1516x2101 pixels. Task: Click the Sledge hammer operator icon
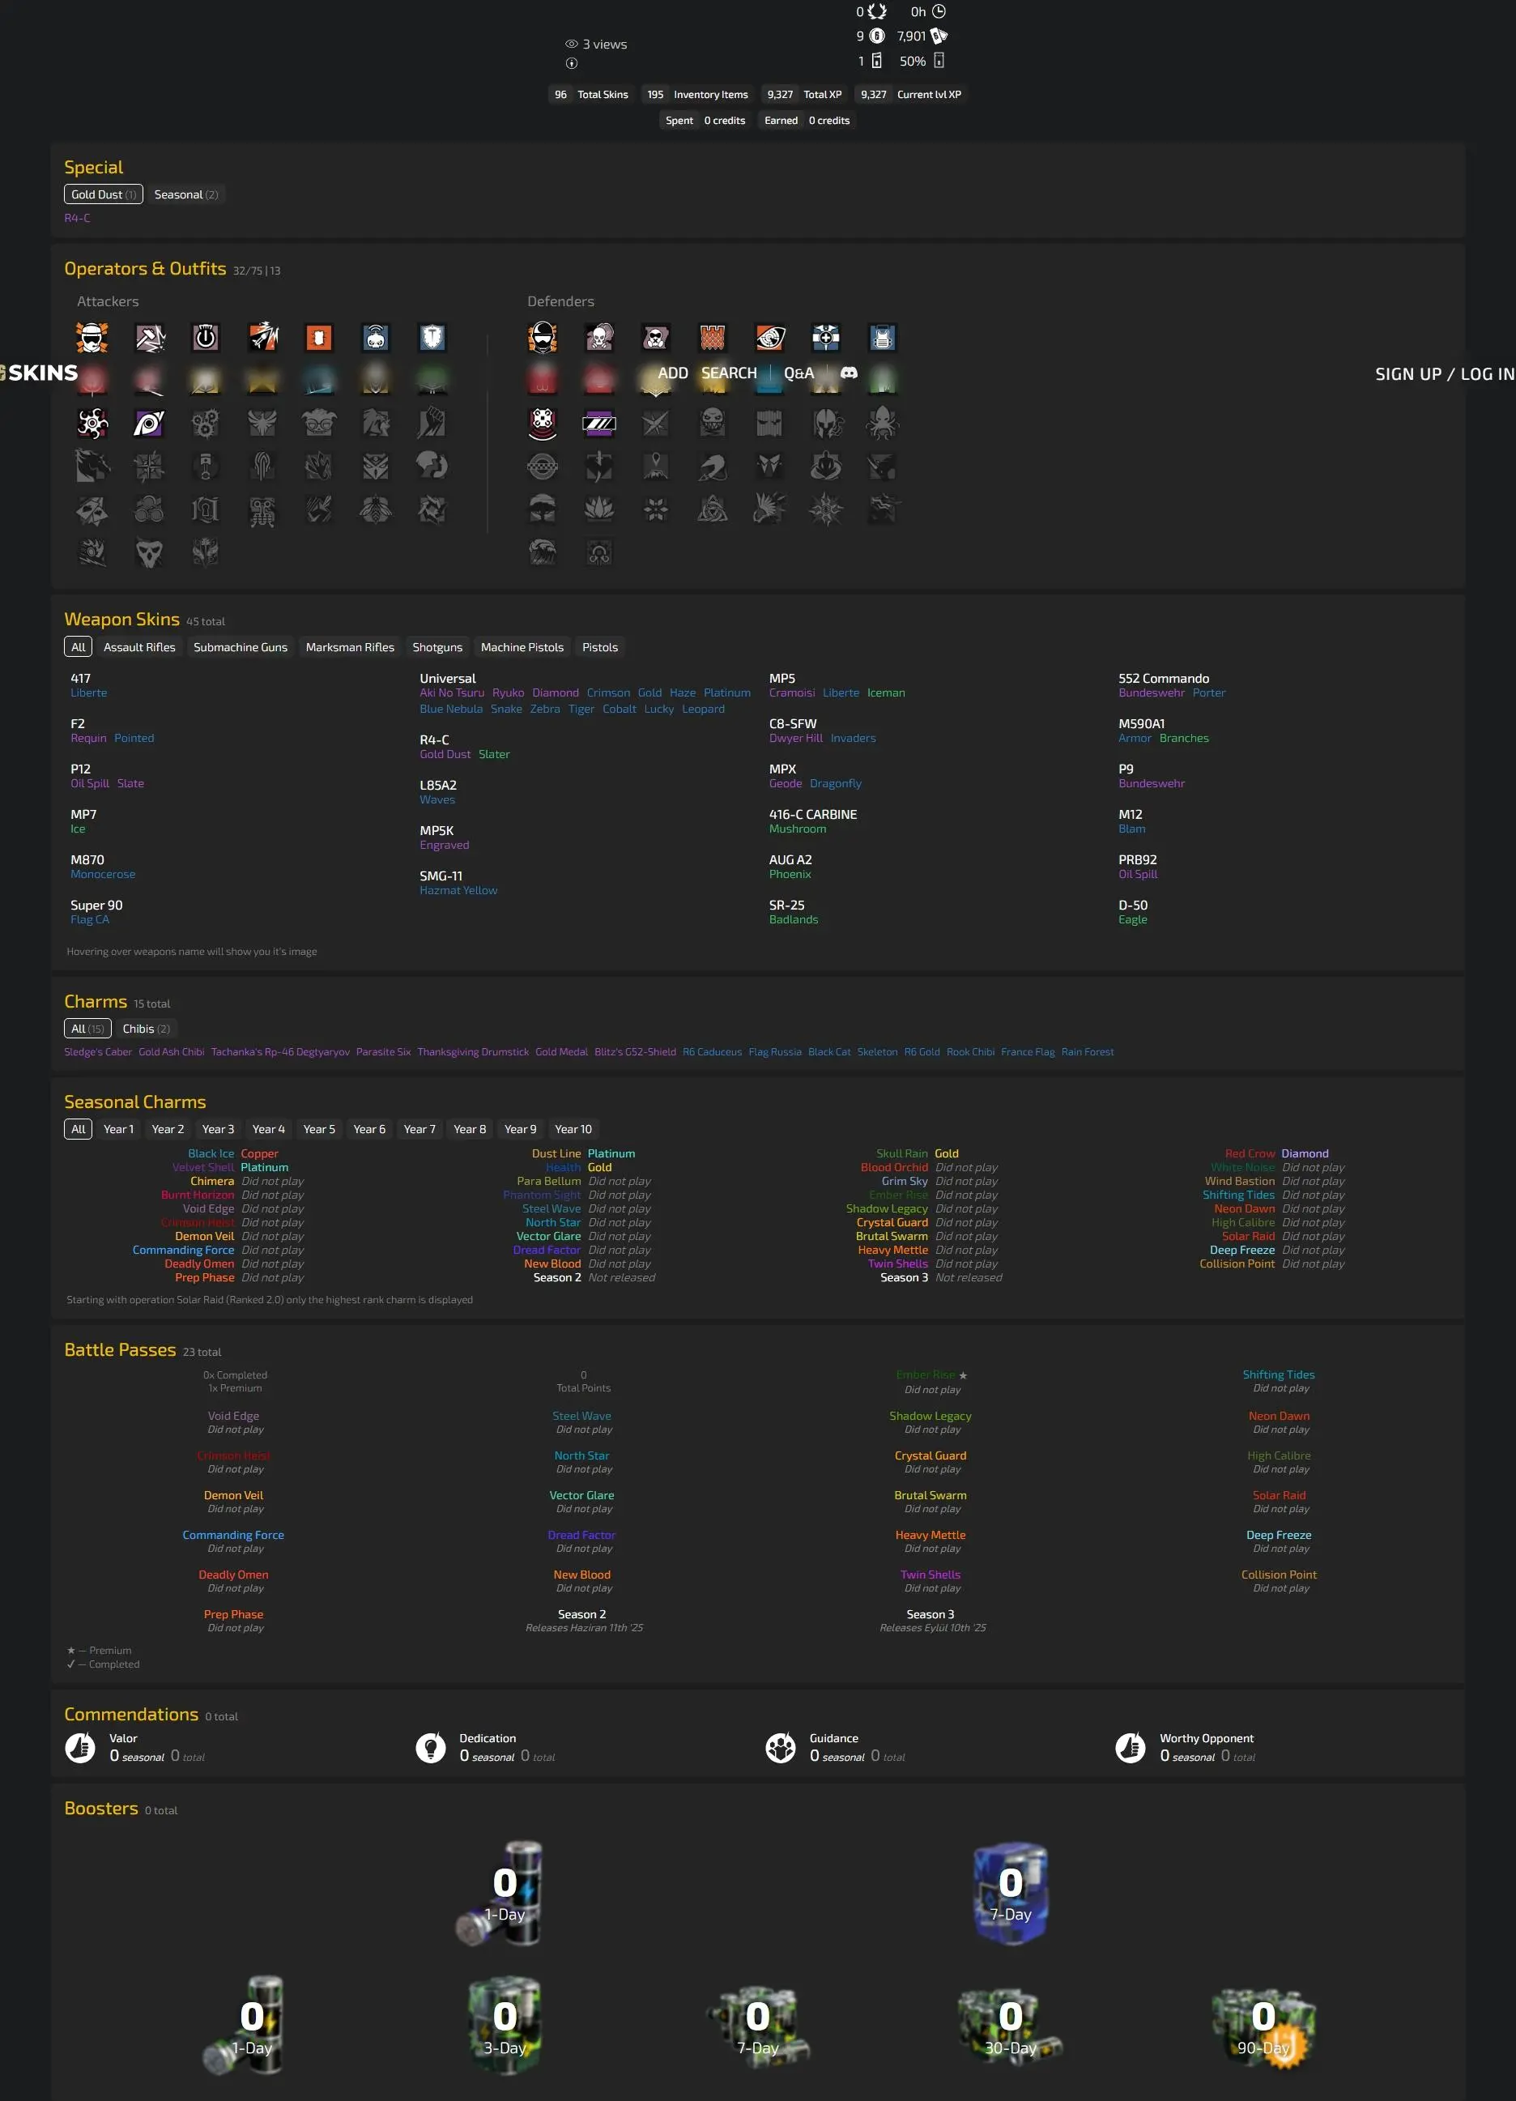coord(149,338)
